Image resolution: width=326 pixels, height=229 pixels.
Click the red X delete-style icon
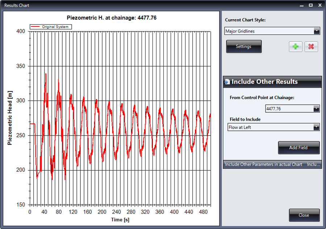[311, 47]
